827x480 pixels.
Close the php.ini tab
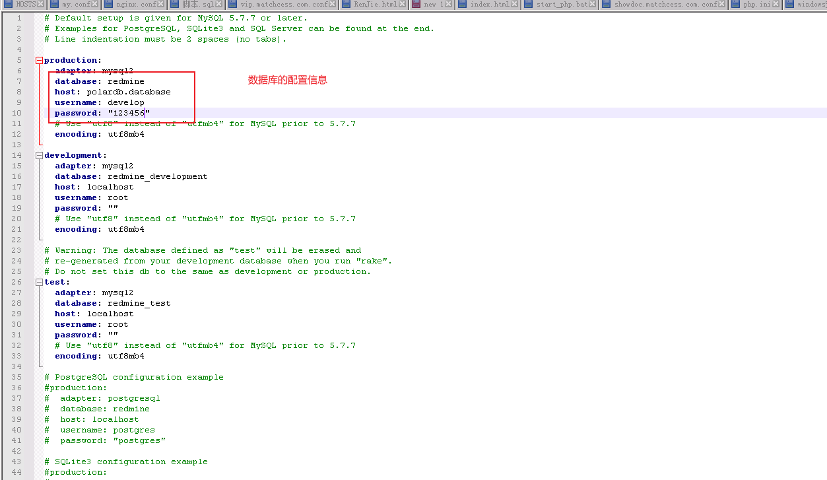click(776, 5)
